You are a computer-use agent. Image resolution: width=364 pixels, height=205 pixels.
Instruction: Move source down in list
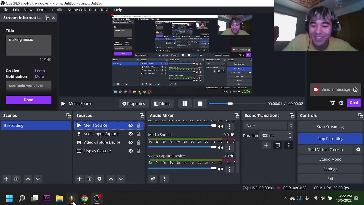click(x=121, y=179)
